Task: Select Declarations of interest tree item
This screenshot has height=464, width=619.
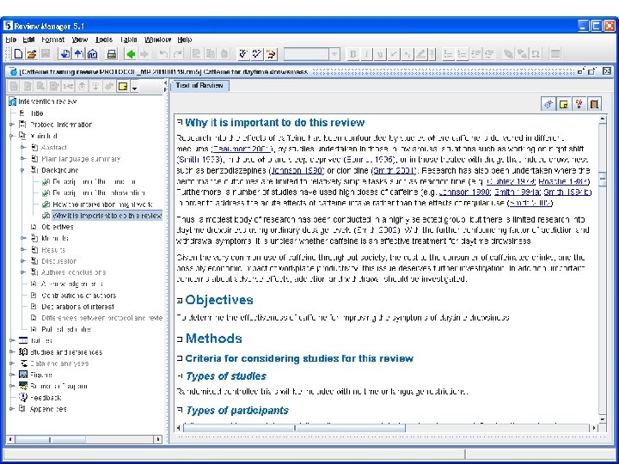Action: point(77,307)
